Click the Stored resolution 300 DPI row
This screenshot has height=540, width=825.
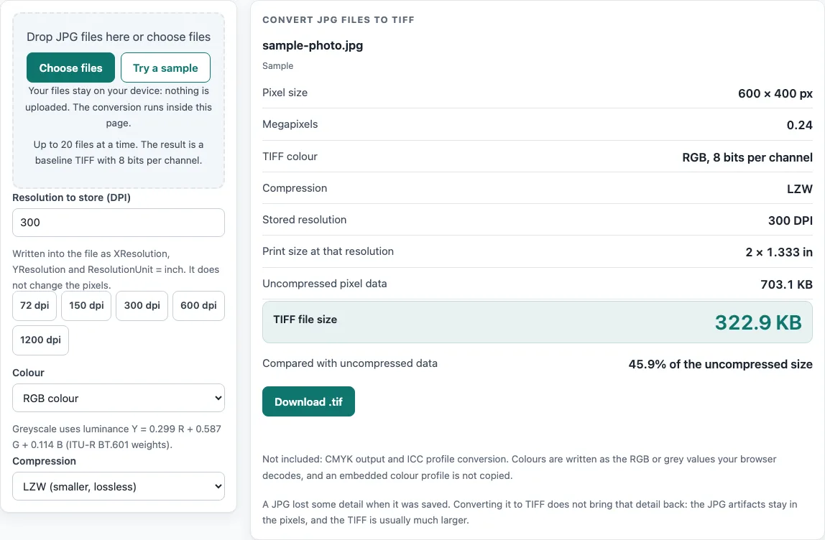pyautogui.click(x=538, y=220)
